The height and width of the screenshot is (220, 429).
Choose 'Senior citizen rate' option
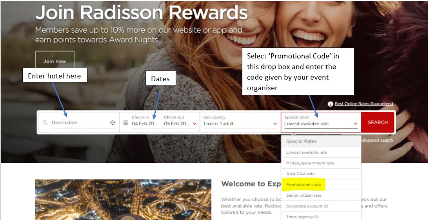(x=304, y=195)
